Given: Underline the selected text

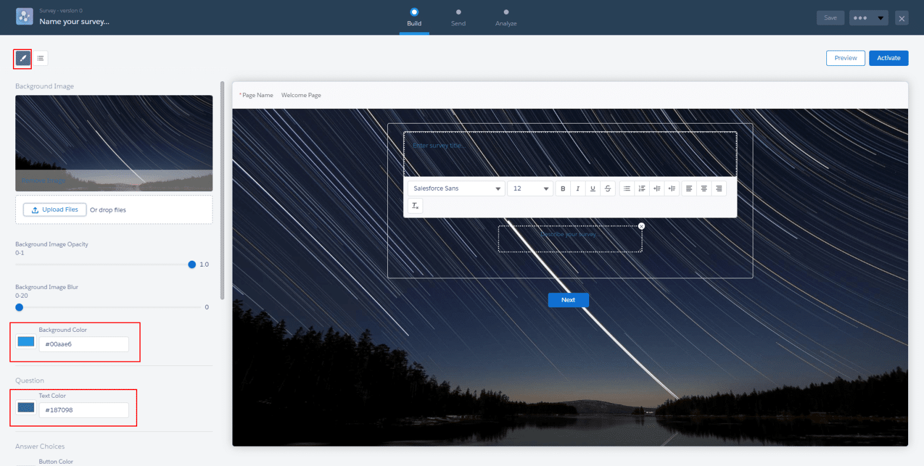Looking at the screenshot, I should click(593, 189).
